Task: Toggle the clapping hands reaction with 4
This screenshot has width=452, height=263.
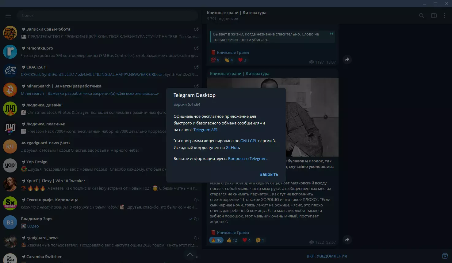Action: pos(229,60)
